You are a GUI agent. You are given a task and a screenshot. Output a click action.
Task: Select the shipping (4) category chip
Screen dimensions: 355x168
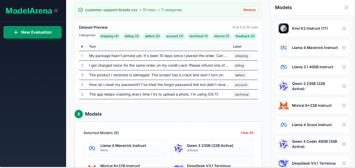point(109,36)
